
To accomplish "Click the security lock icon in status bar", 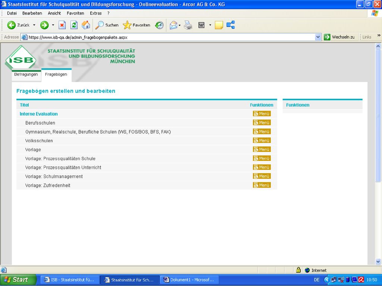I will coord(298,270).
